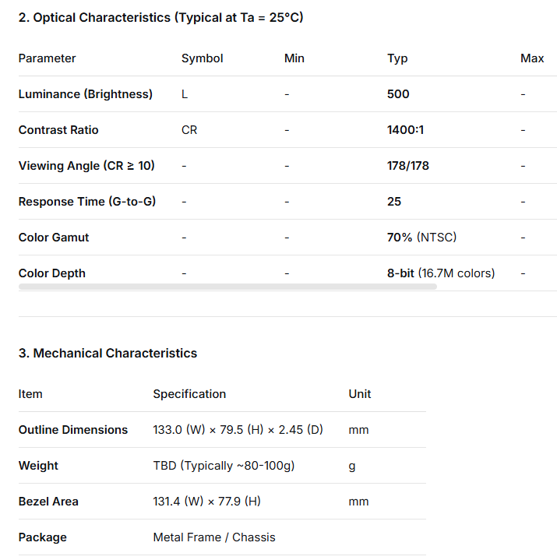This screenshot has width=557, height=560.
Task: Click the luminance value 500
Action: pyautogui.click(x=398, y=94)
